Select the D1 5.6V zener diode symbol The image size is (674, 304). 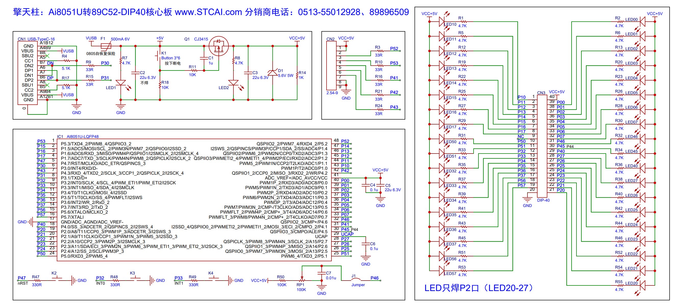273,73
